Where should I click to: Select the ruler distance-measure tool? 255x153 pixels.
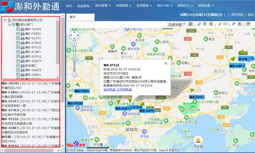tap(225, 24)
